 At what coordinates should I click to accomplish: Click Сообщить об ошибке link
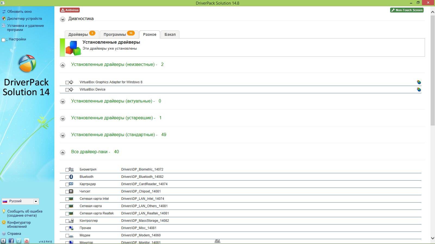tap(25, 213)
